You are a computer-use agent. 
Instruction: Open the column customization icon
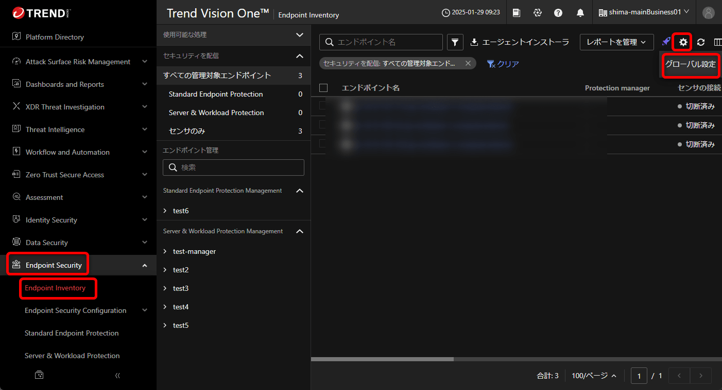[x=717, y=42]
